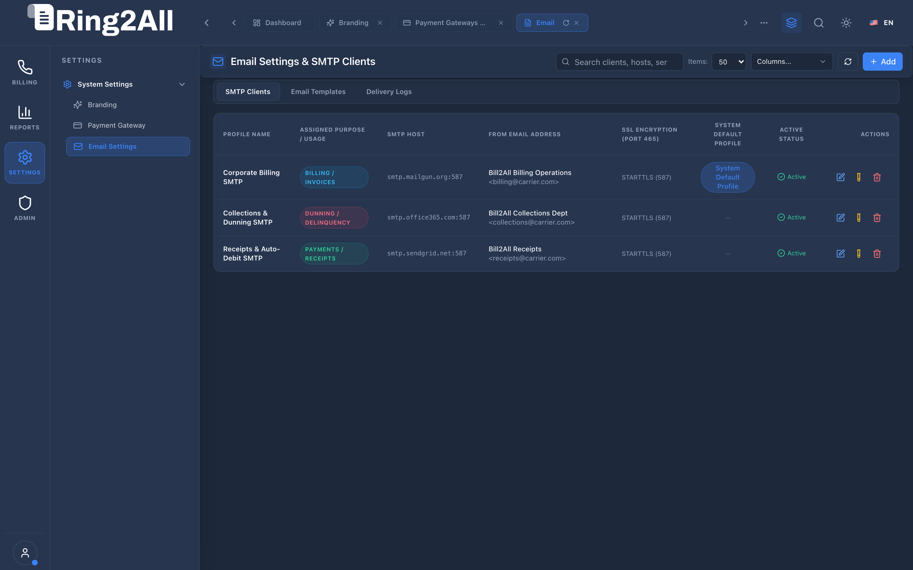The height and width of the screenshot is (570, 913).
Task: Open the Dashboard tab
Action: [280, 23]
